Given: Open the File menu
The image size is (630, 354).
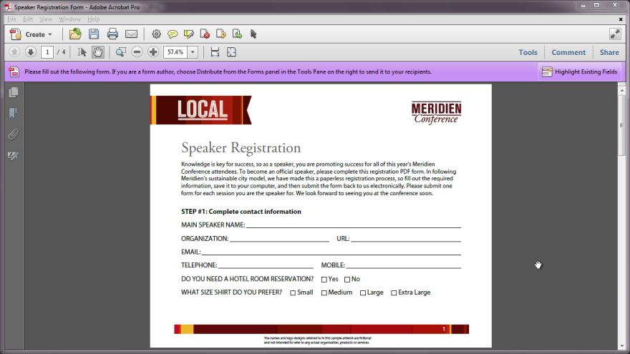Looking at the screenshot, I should tap(11, 19).
